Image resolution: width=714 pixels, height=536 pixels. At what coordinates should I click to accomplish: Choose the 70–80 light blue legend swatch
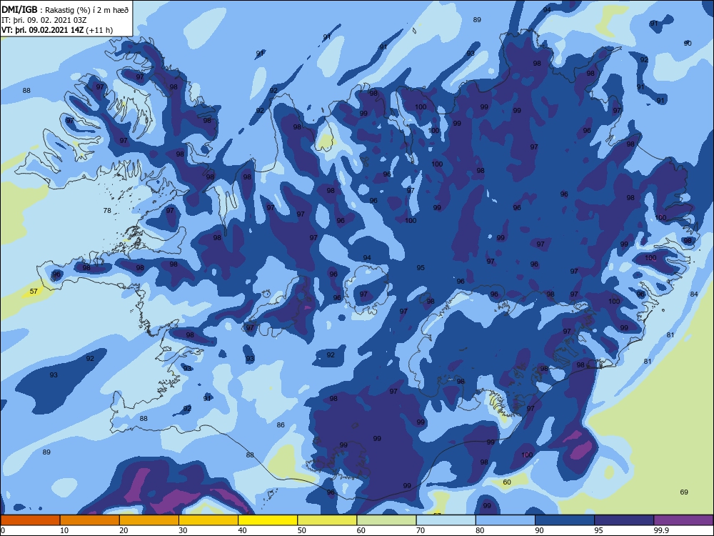[446, 520]
